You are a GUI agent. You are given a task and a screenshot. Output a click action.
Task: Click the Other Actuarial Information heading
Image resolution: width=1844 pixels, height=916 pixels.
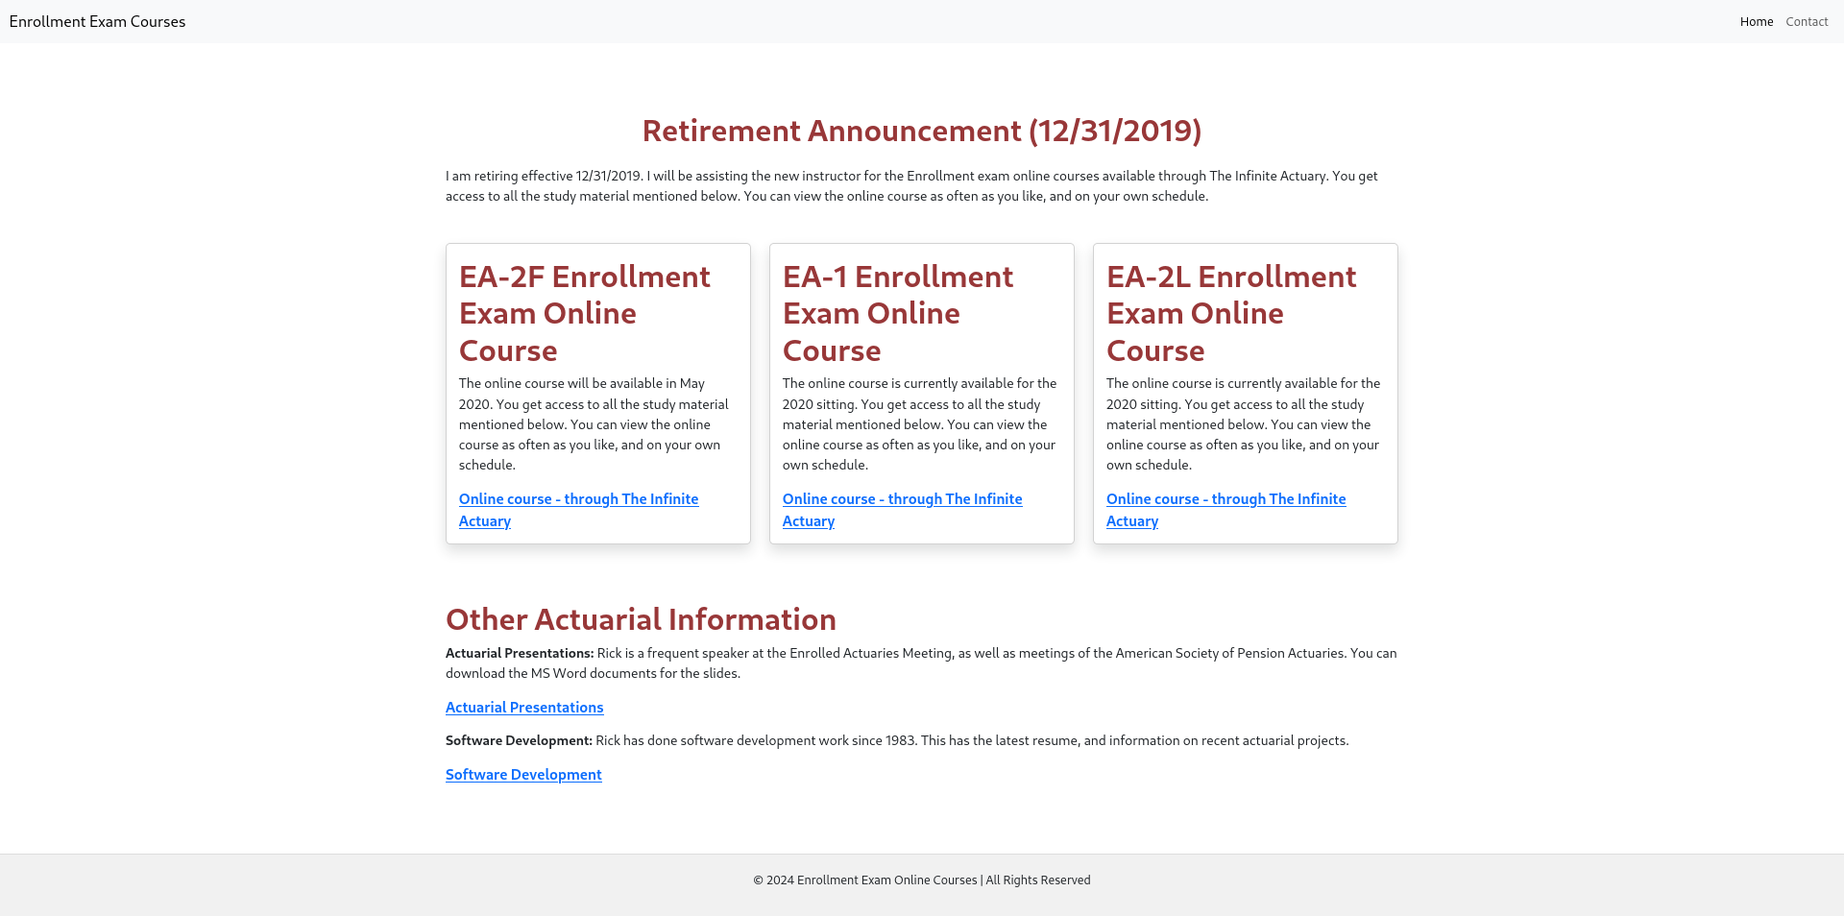tap(641, 619)
